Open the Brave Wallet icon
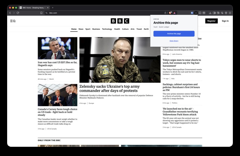 pyautogui.click(x=218, y=13)
